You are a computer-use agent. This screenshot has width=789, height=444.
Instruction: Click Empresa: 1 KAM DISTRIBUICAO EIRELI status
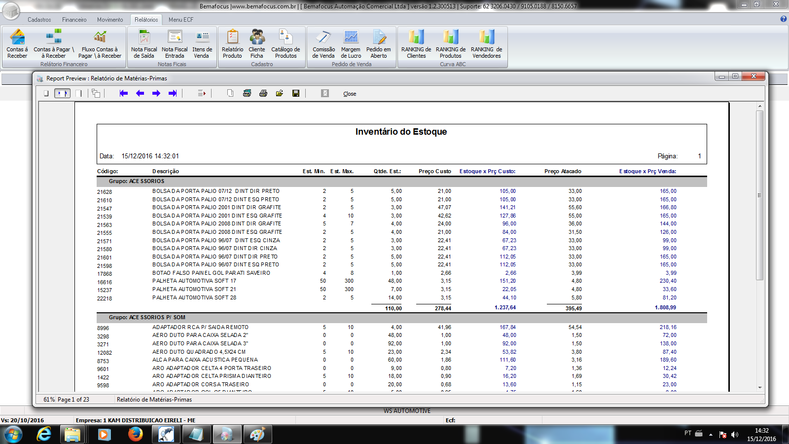(x=136, y=420)
